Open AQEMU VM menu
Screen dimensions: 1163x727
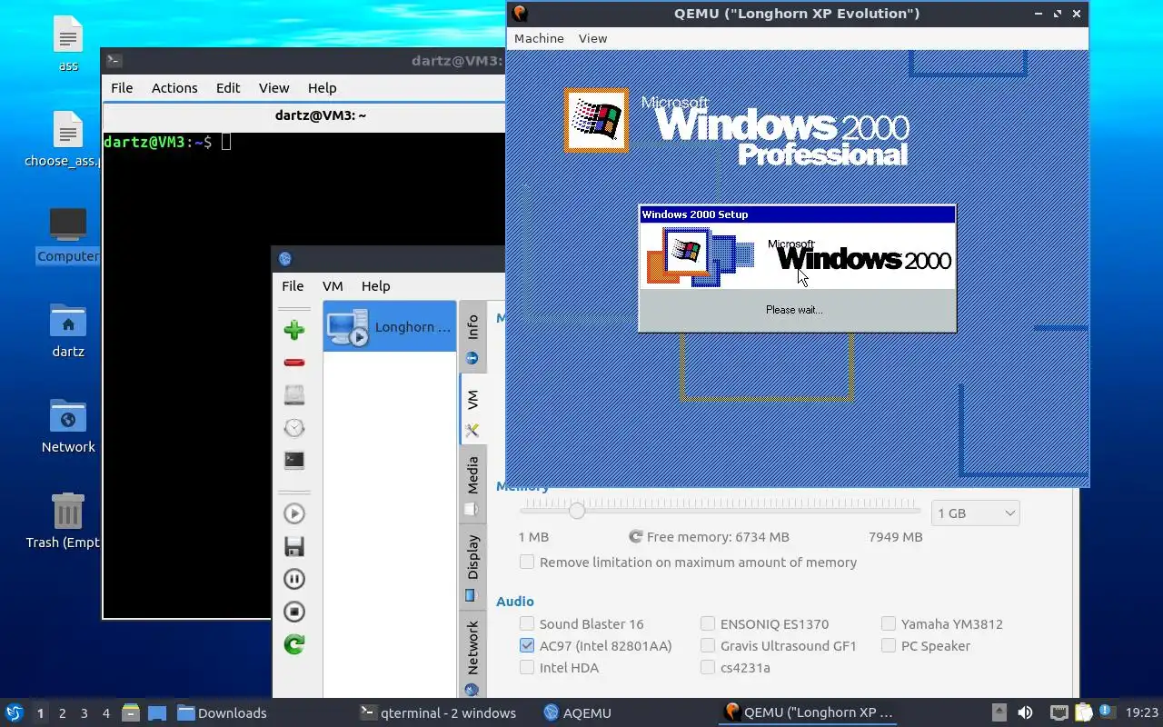[333, 285]
